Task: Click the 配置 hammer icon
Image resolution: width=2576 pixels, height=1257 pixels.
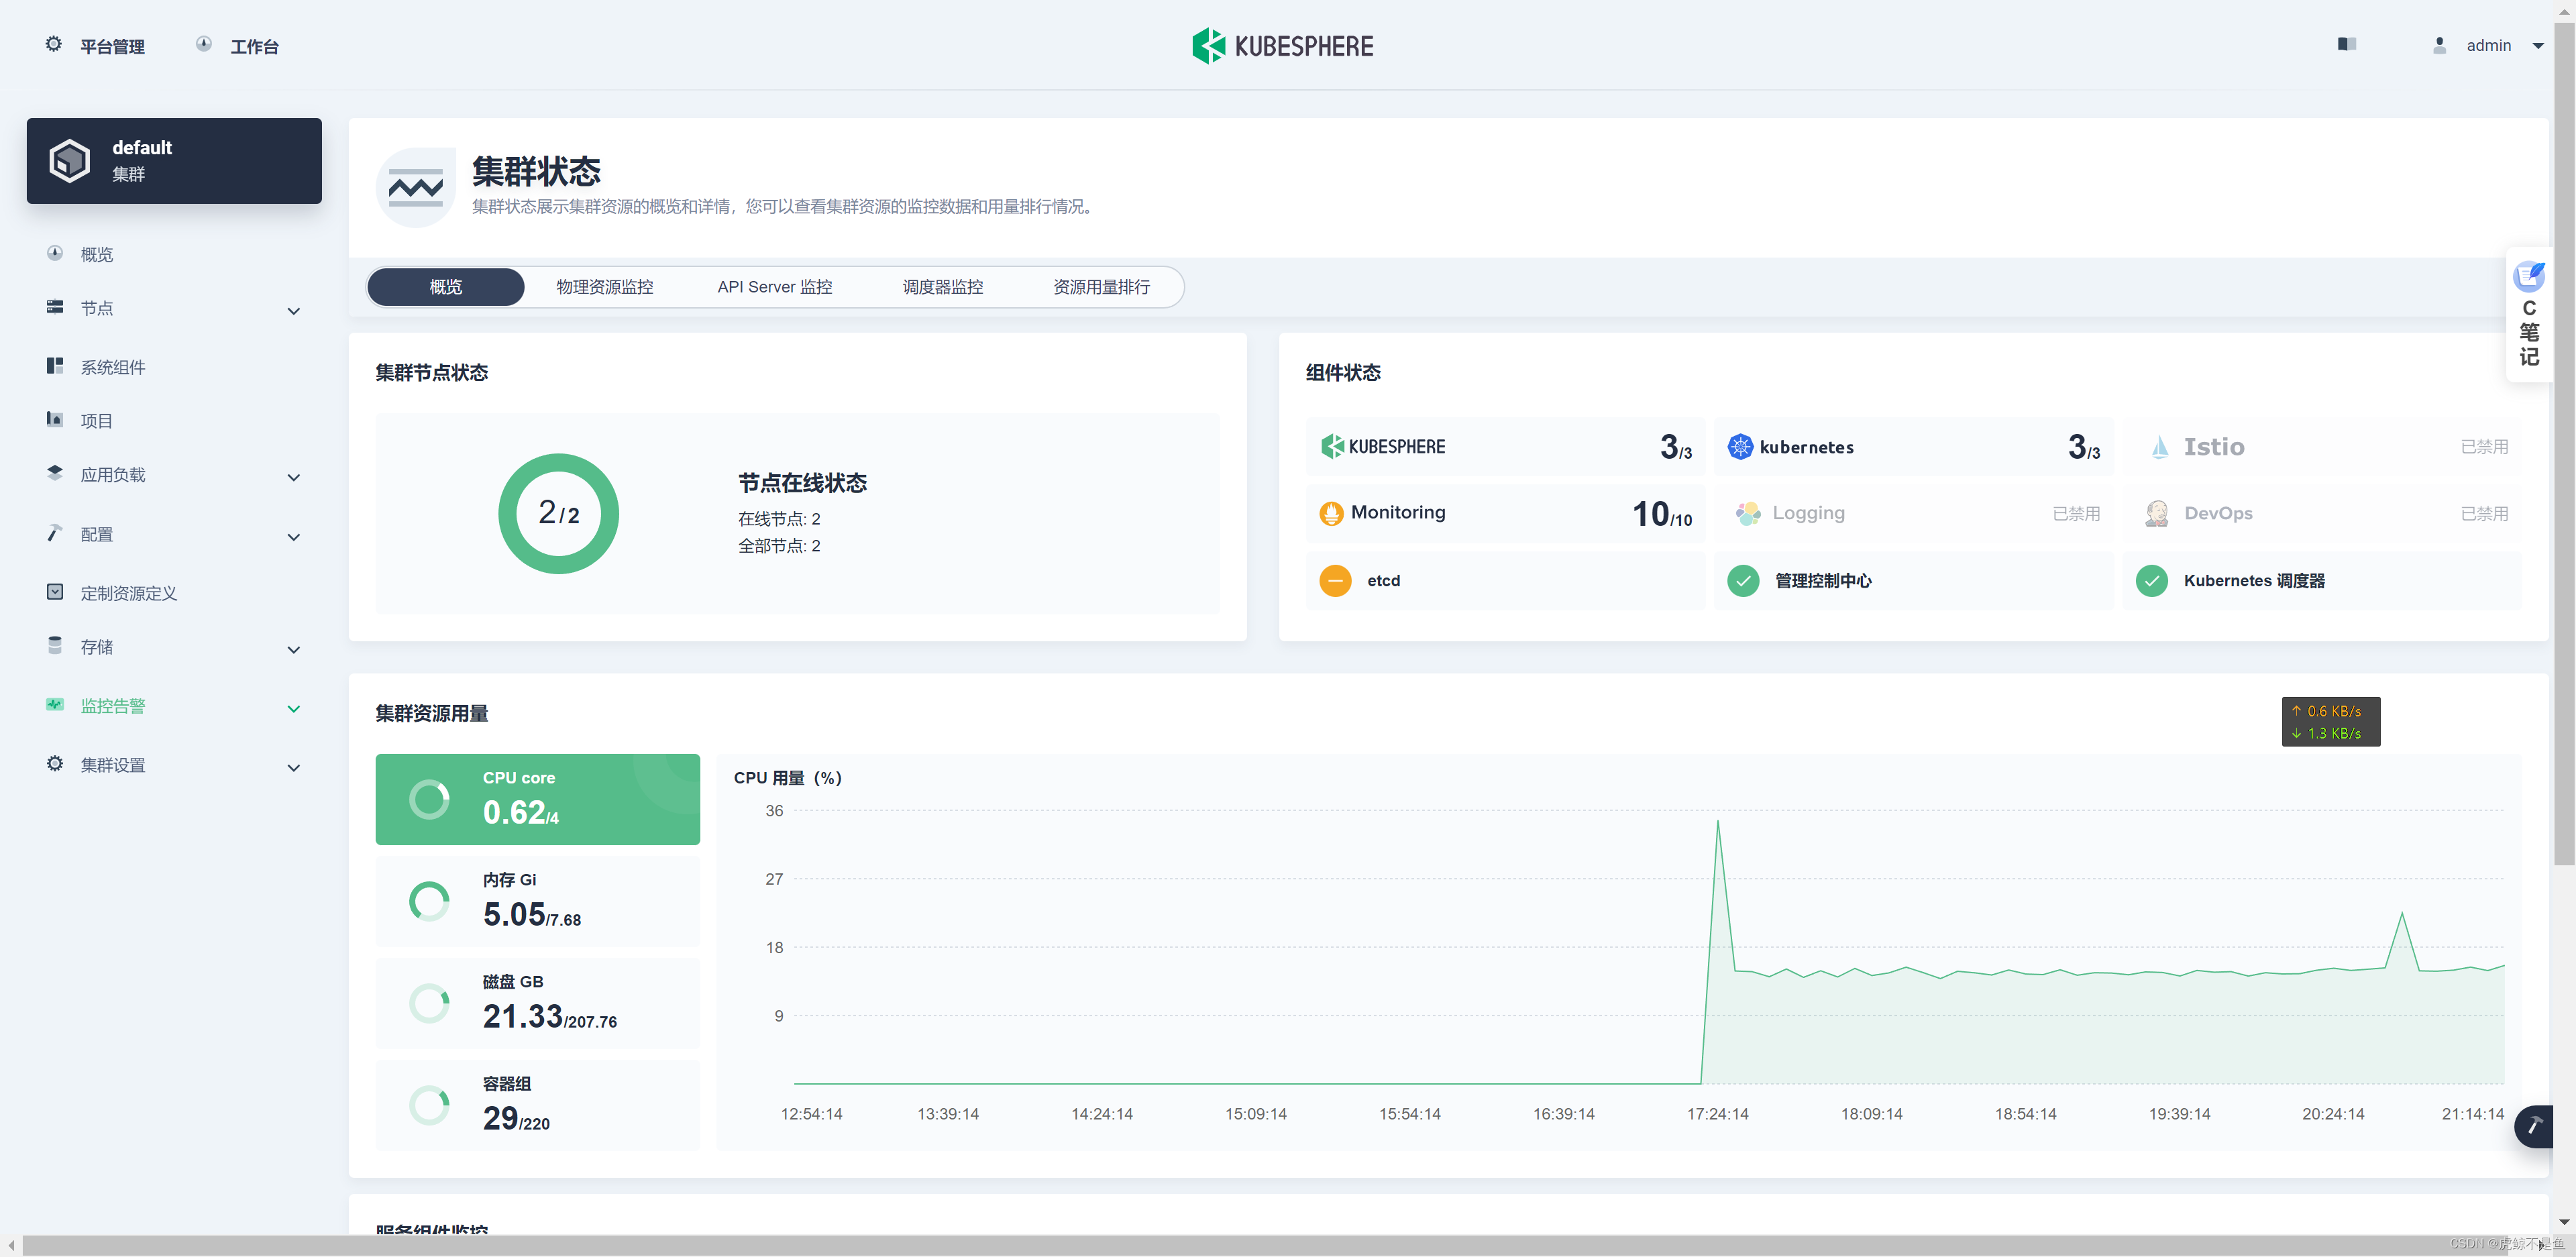Action: [x=55, y=532]
